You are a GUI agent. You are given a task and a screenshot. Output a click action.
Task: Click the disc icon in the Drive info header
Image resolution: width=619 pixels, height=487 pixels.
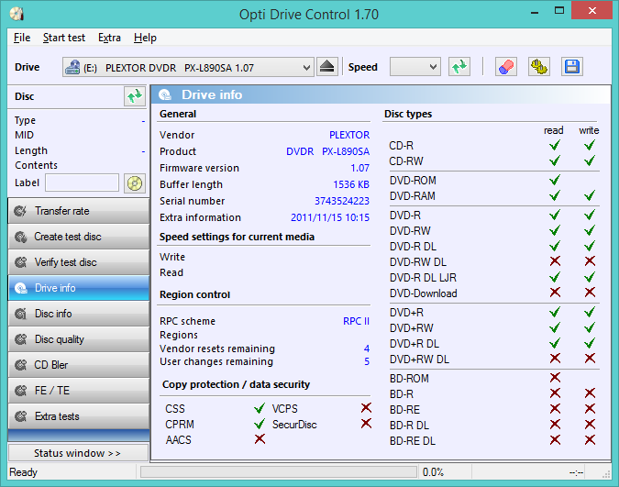click(x=165, y=94)
